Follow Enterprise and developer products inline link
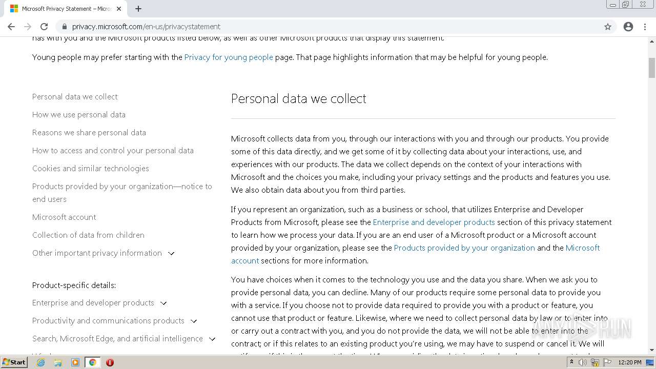This screenshot has height=369, width=656. click(434, 222)
